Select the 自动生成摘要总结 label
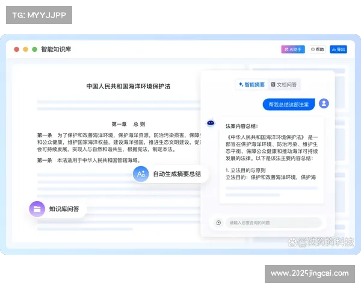 pyautogui.click(x=177, y=174)
